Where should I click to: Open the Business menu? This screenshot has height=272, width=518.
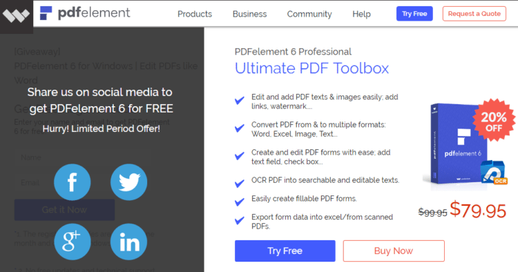pyautogui.click(x=249, y=14)
